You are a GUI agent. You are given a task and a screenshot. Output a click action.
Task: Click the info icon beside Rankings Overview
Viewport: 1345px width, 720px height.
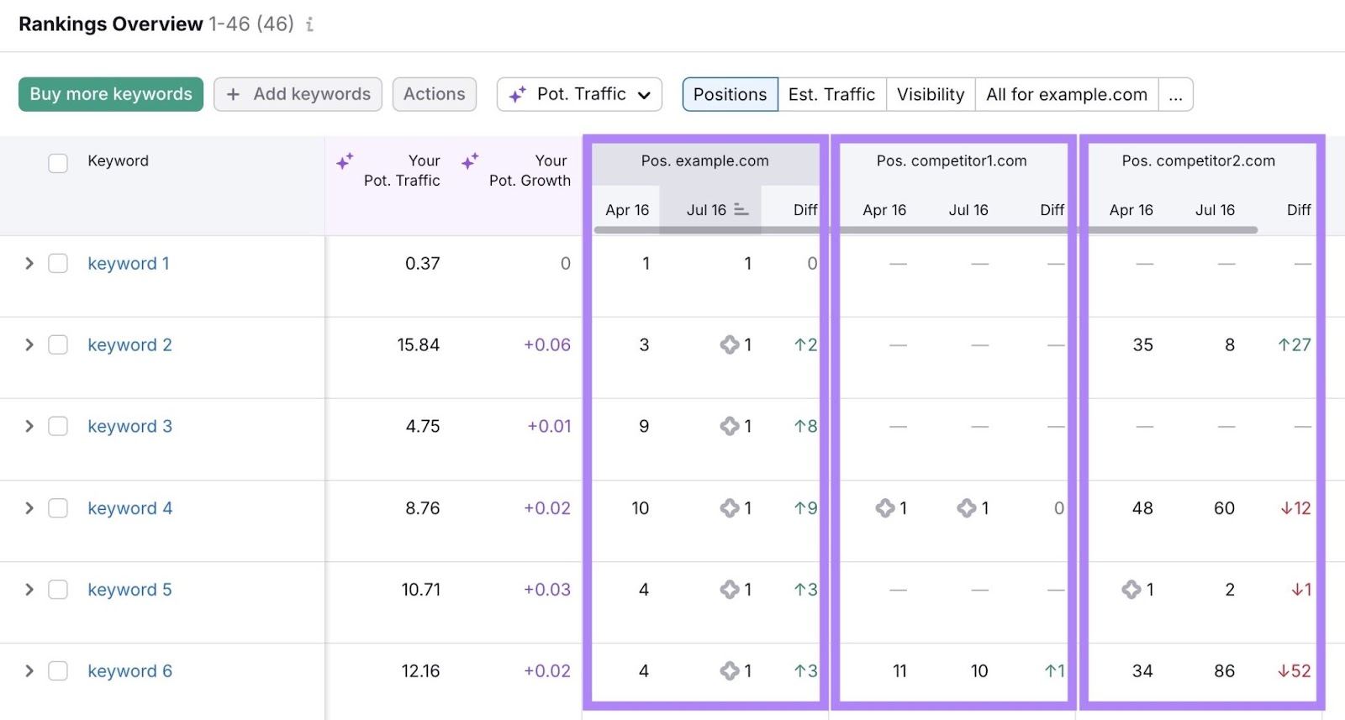coord(309,24)
